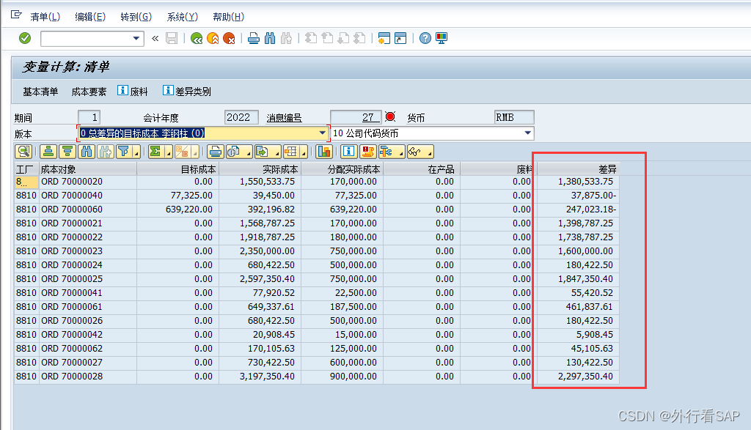Click the First Page icon
The width and height of the screenshot is (751, 430).
(x=311, y=38)
